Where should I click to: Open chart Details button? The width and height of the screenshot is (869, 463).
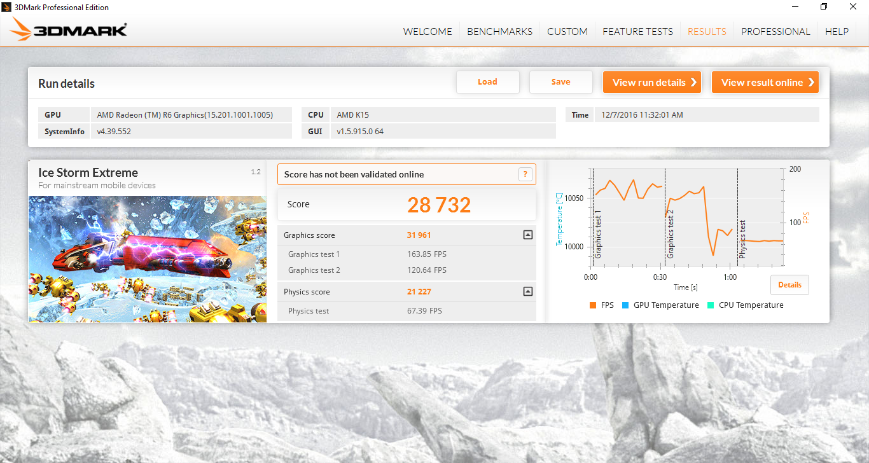point(789,285)
